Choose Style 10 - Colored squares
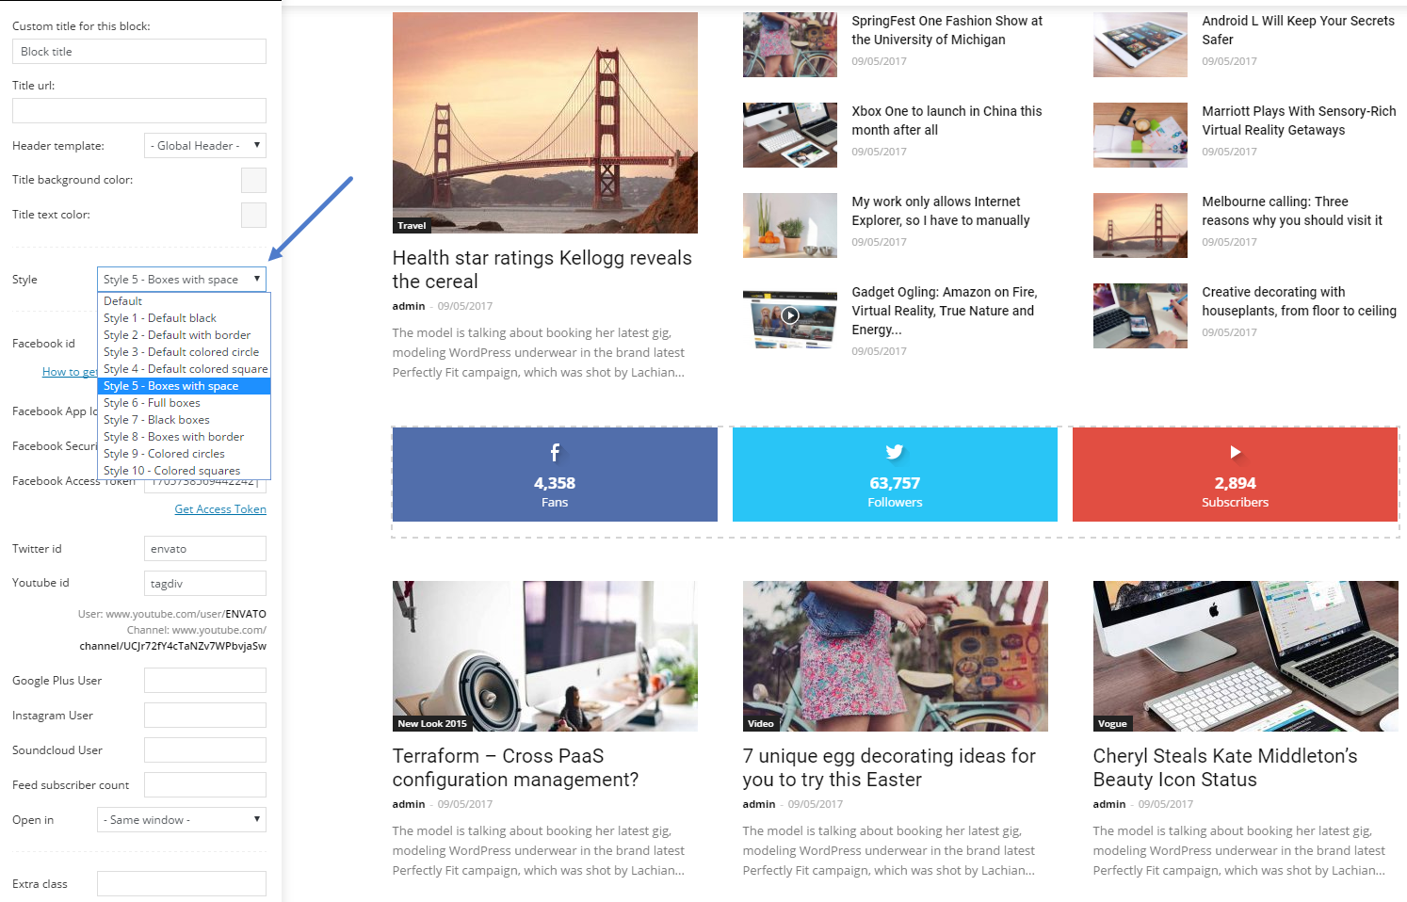This screenshot has width=1407, height=902. pyautogui.click(x=185, y=471)
